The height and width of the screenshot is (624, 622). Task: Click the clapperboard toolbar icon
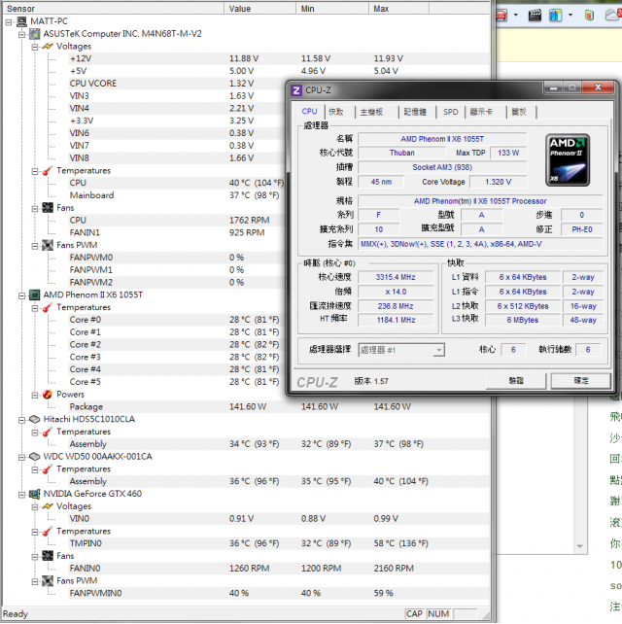tap(535, 16)
